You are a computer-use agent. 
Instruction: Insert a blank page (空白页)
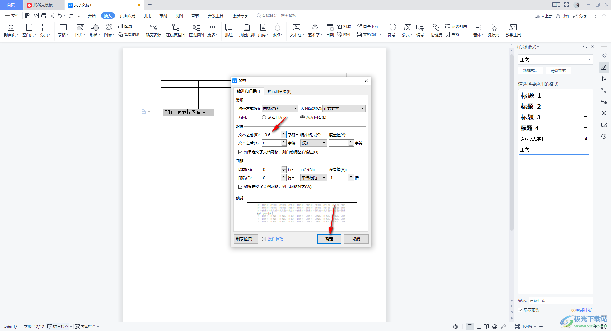pyautogui.click(x=29, y=30)
